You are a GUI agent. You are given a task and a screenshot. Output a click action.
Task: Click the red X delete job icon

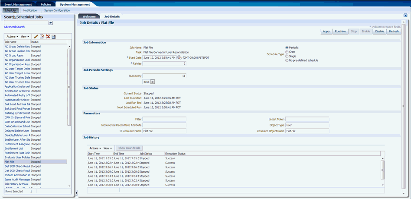coord(48,37)
